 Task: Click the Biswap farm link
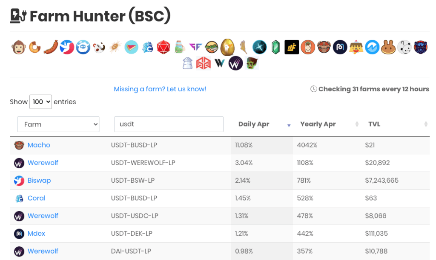[39, 181]
